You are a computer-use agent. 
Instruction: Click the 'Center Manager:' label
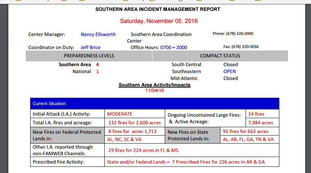(x=47, y=34)
